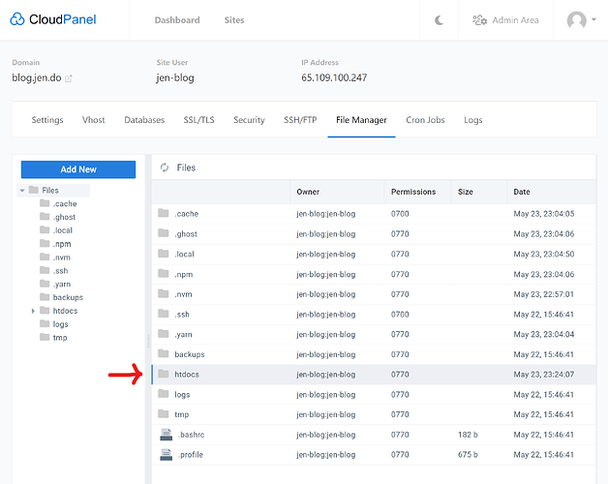The image size is (608, 484).
Task: Switch to the SSL/TLS tab
Action: 198,120
